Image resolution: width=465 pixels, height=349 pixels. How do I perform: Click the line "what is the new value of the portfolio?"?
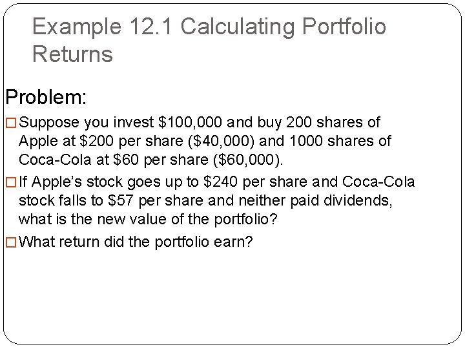click(x=148, y=220)
